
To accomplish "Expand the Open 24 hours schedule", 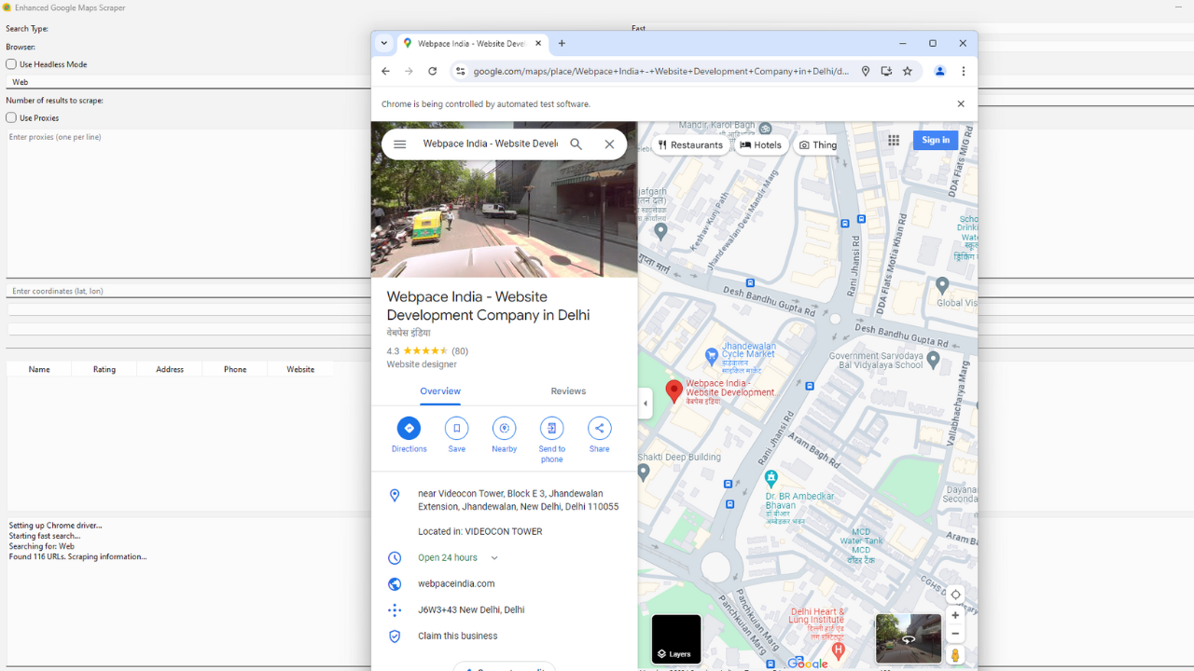I will click(493, 557).
